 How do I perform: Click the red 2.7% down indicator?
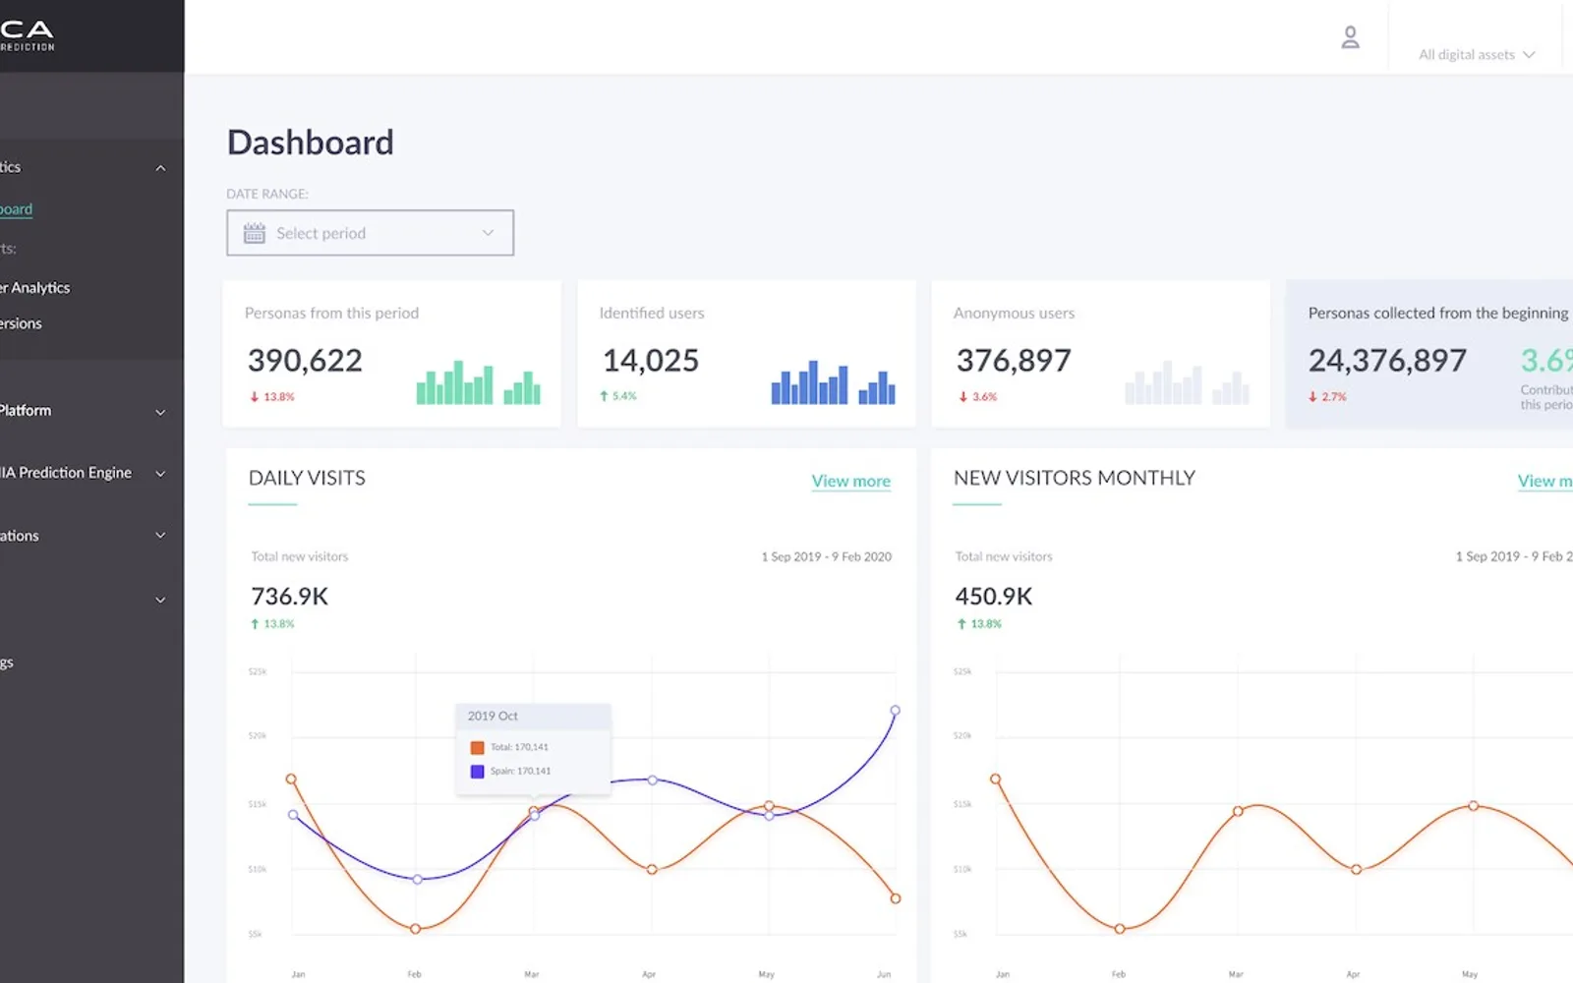point(1327,397)
